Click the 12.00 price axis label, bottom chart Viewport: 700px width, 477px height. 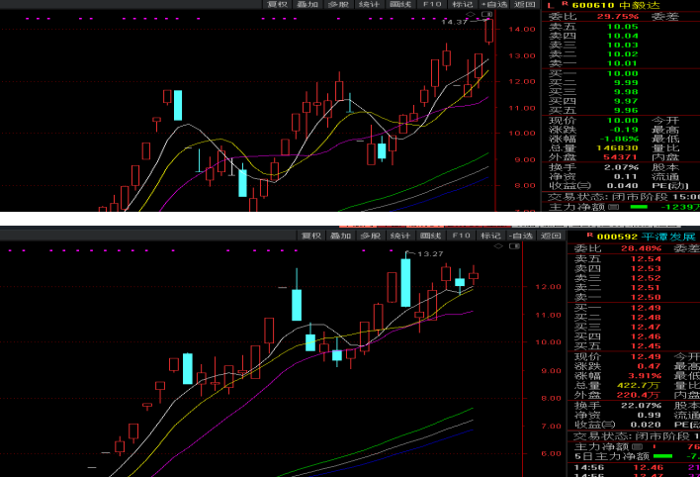point(549,287)
